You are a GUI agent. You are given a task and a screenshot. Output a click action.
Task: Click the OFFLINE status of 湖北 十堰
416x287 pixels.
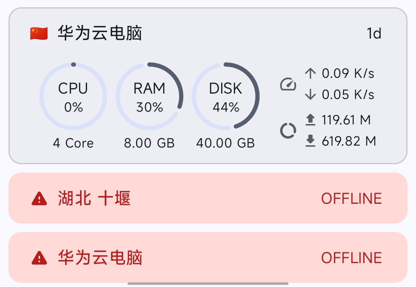351,199
